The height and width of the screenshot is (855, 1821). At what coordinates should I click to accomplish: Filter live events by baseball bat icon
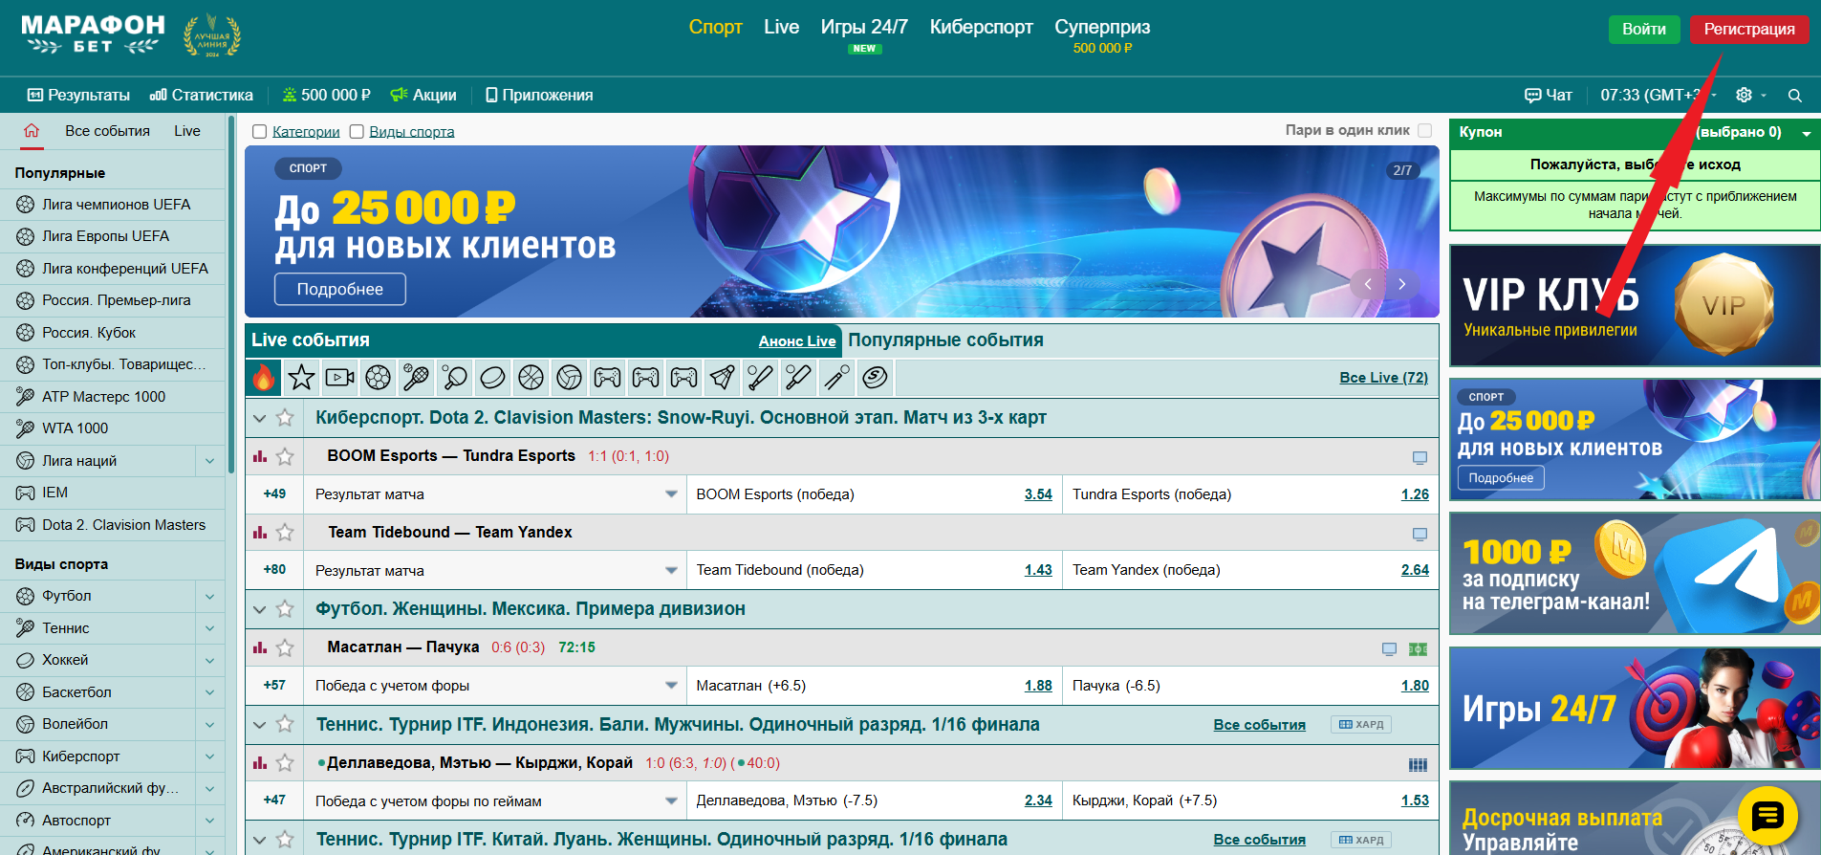[x=761, y=378]
